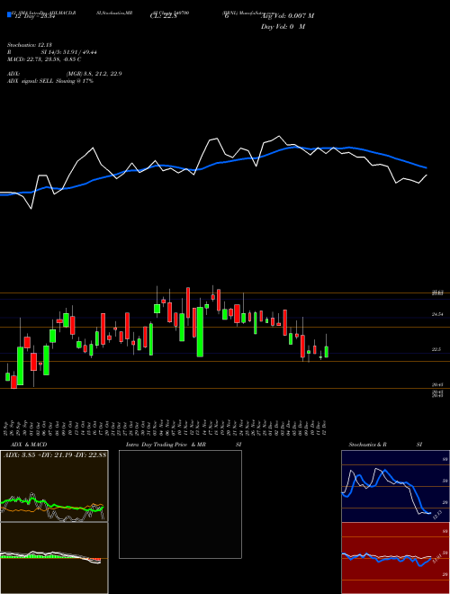
Task: Open the MACD histogram mini chart
Action: coord(54,558)
